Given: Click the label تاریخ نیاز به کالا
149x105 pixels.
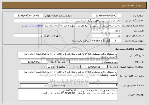Looking at the screenshot, I should point(57,62).
